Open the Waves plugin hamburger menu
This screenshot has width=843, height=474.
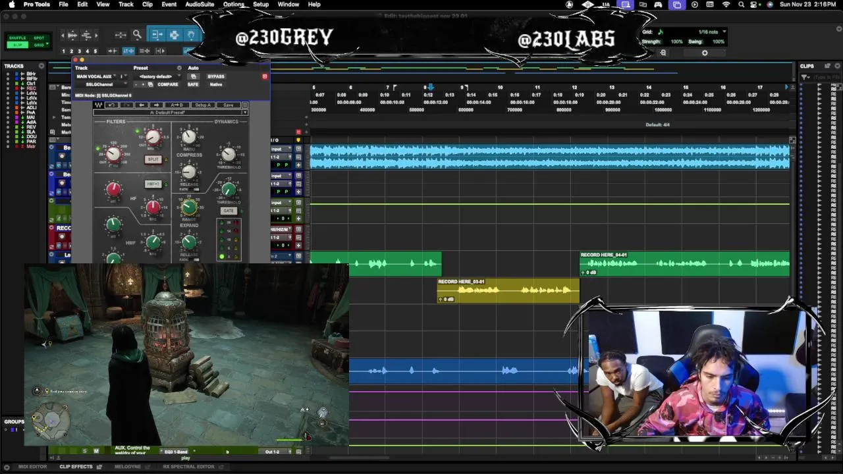click(x=244, y=105)
